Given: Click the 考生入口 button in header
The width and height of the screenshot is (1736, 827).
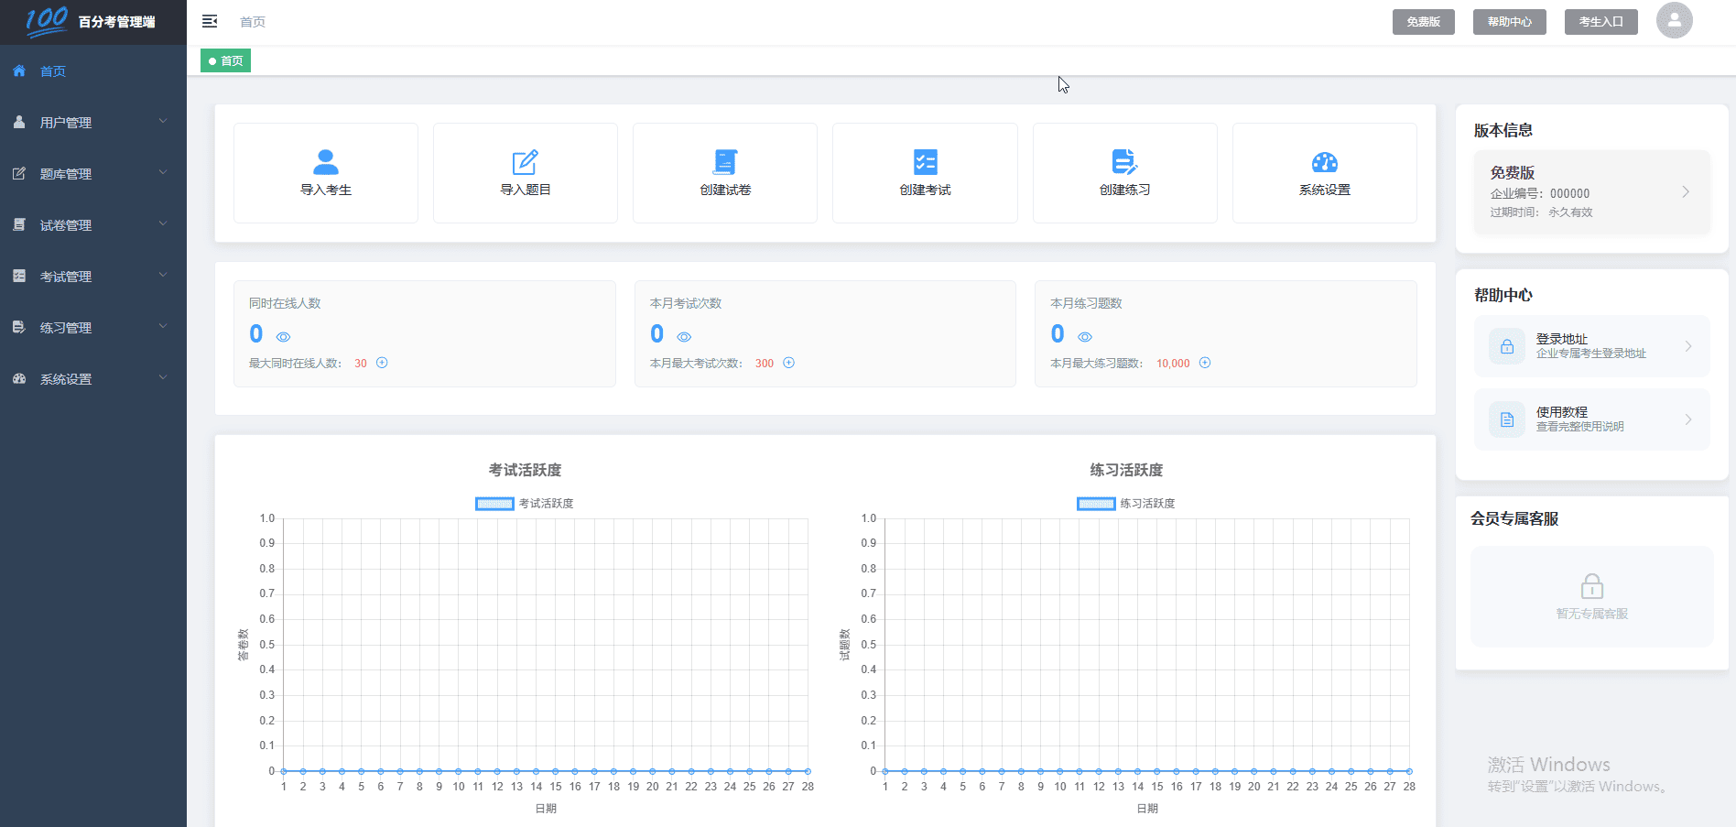Looking at the screenshot, I should pos(1600,22).
